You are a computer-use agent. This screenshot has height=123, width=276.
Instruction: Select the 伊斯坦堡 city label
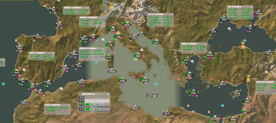pyautogui.click(x=210, y=55)
